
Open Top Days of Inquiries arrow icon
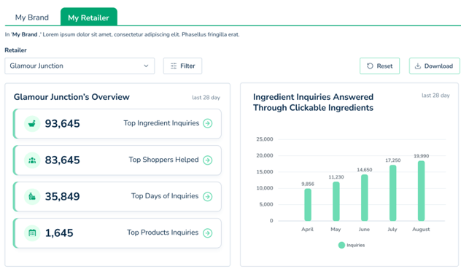pyautogui.click(x=208, y=196)
